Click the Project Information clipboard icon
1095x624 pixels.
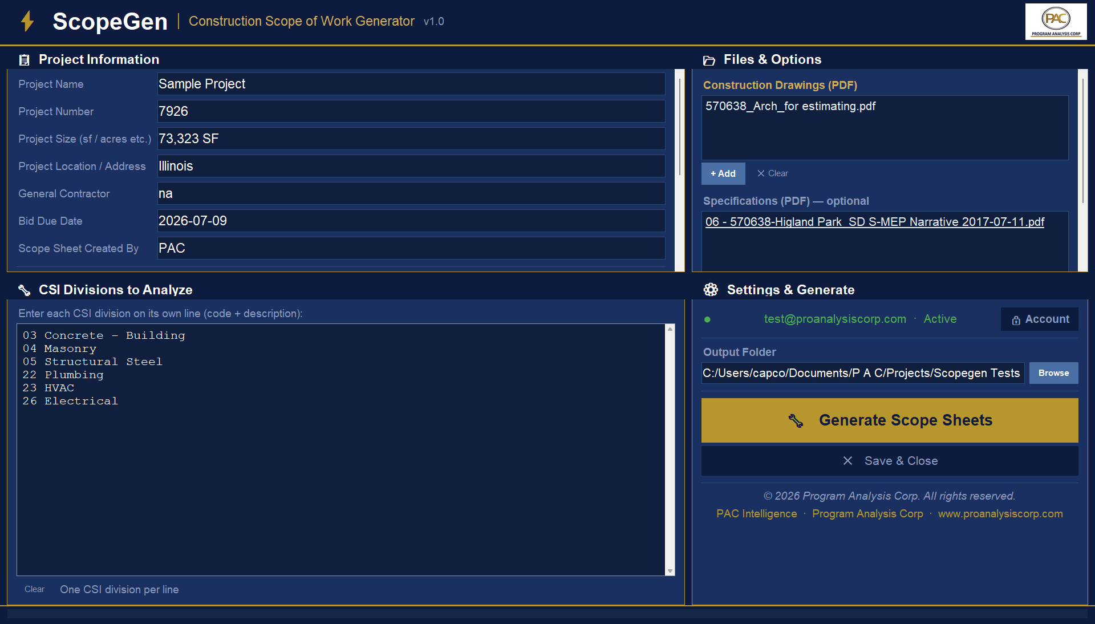coord(24,60)
